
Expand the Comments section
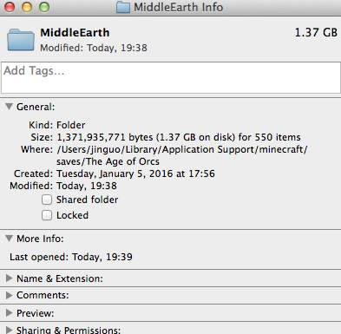tap(10, 295)
